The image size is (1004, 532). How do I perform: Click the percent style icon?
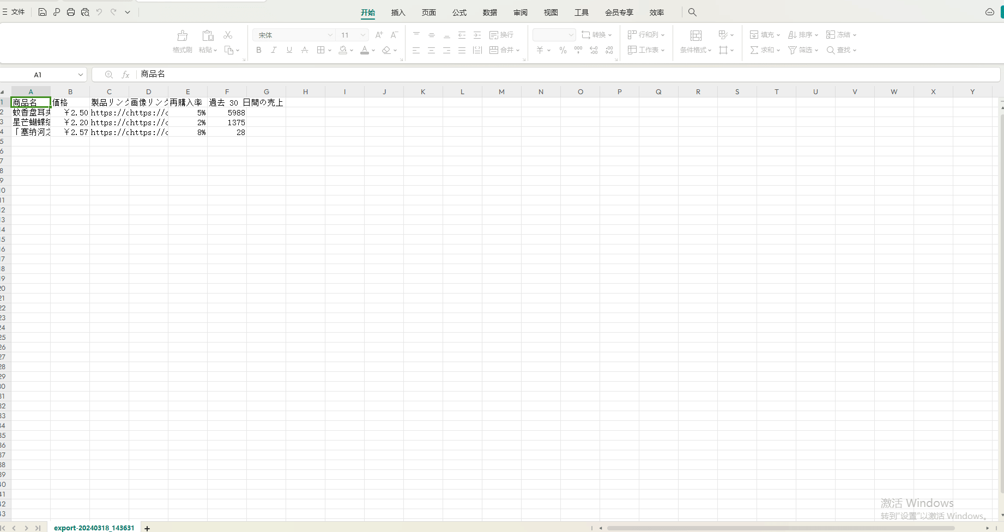pyautogui.click(x=563, y=50)
